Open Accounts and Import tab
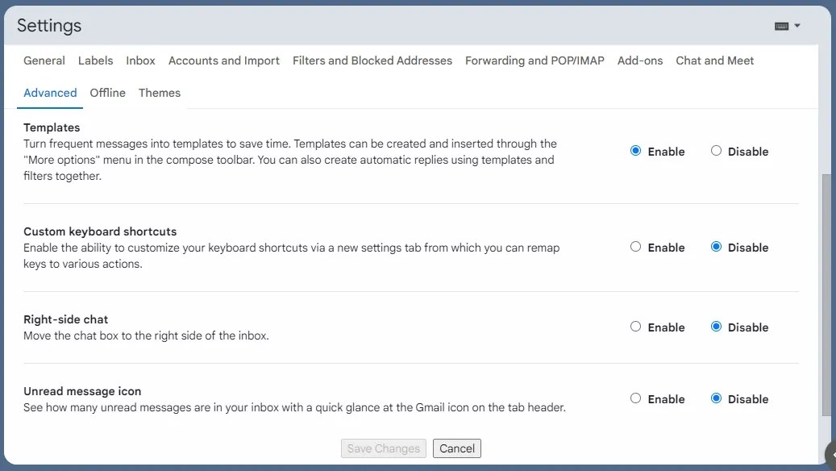 click(224, 60)
